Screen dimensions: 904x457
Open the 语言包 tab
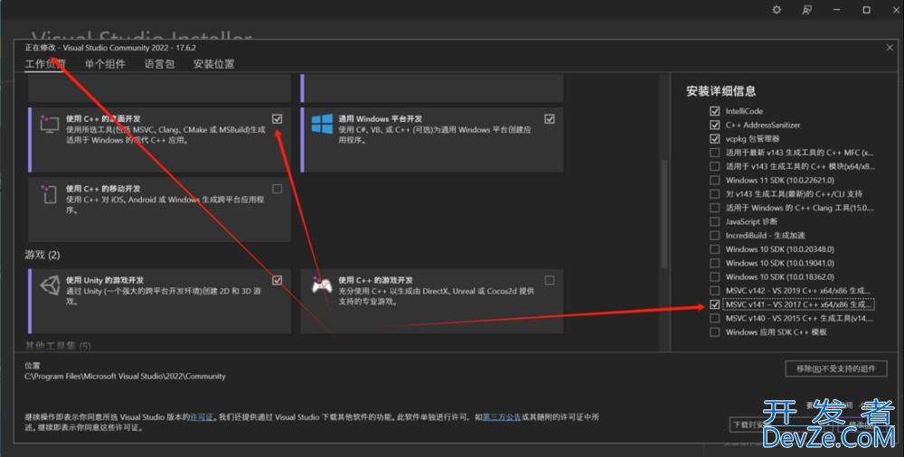[x=160, y=64]
